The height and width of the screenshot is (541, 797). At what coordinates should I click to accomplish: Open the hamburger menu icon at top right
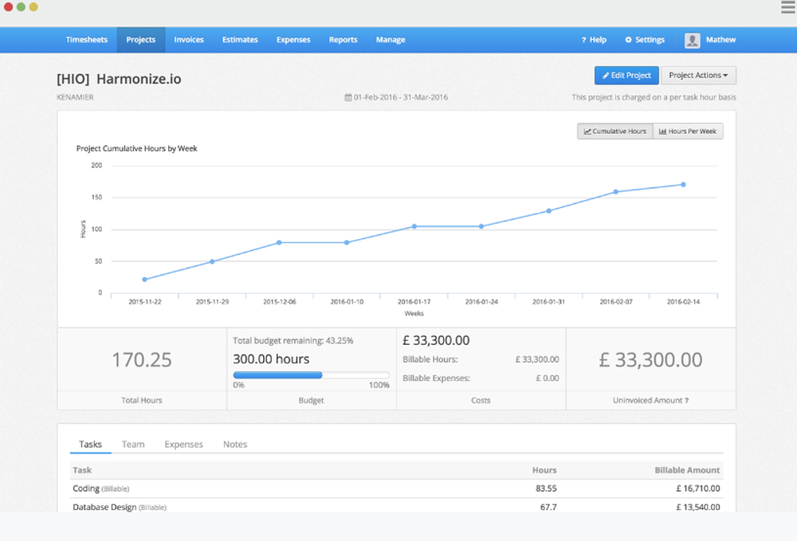[787, 7]
